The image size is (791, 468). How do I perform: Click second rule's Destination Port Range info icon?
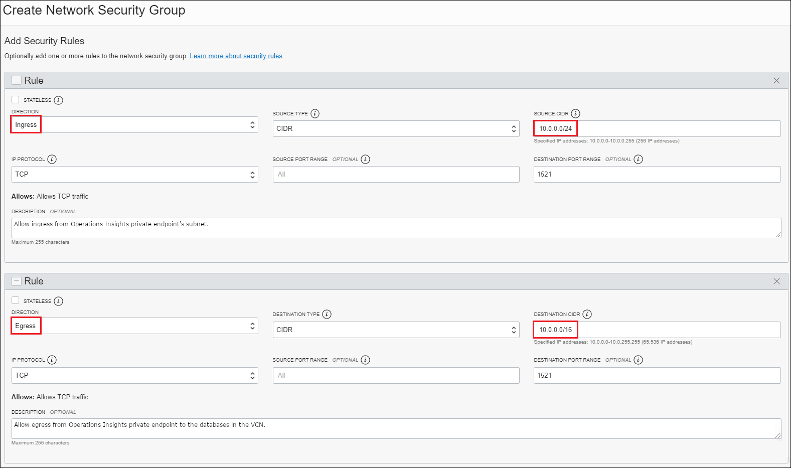pyautogui.click(x=638, y=360)
